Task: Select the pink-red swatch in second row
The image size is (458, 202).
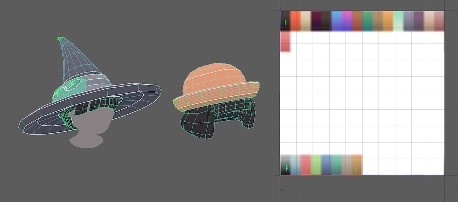Action: (x=285, y=42)
